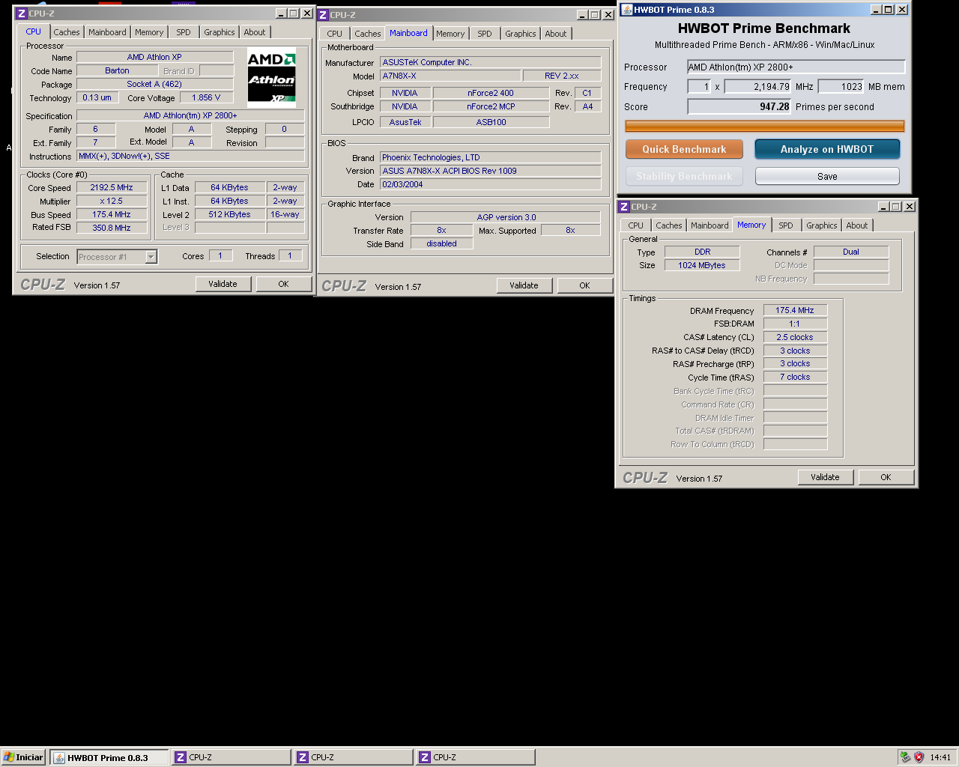Click the orange benchmark progress bar
Viewport: 959px width, 767px height.
coord(765,127)
